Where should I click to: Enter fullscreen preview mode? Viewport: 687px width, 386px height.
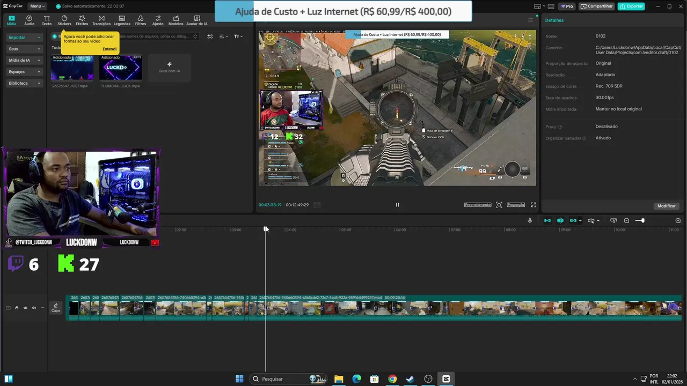coord(533,205)
